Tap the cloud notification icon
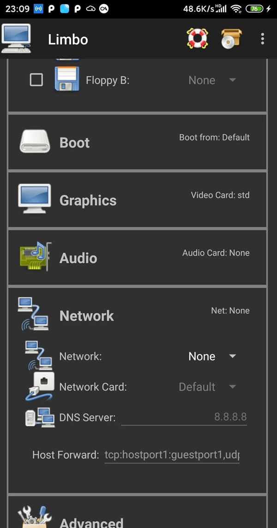This screenshot has width=277, height=528. point(91,9)
